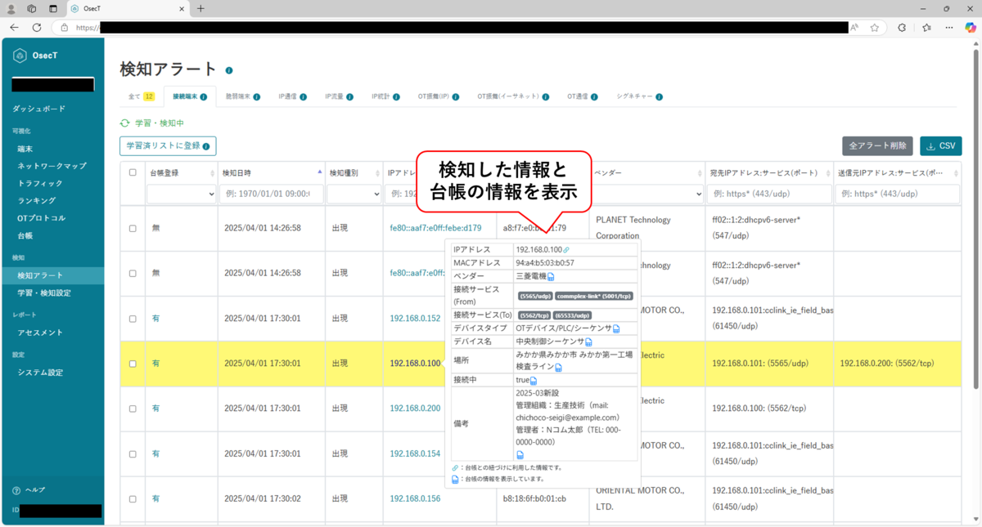Open トラフィック in the sidebar

(x=40, y=183)
